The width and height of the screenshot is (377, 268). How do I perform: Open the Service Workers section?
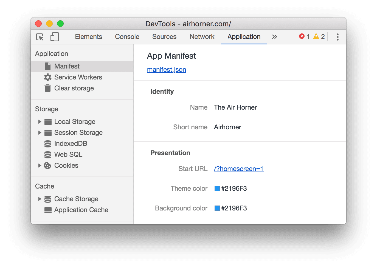pyautogui.click(x=78, y=77)
